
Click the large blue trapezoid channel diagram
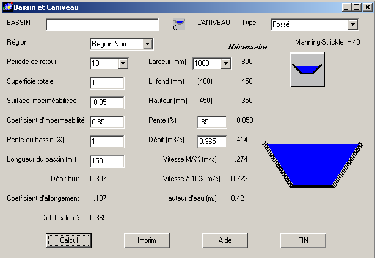[312, 164]
